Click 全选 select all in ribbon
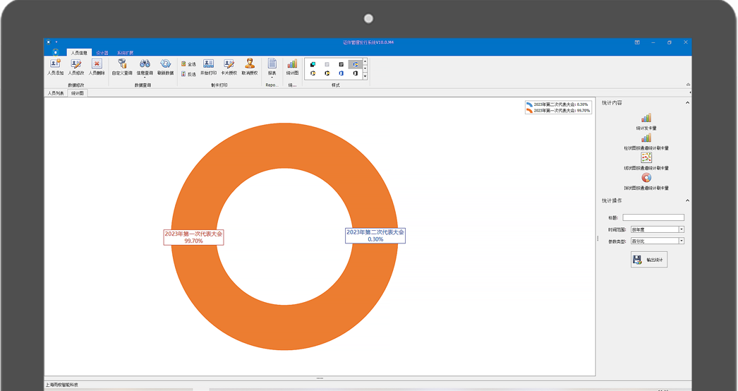The width and height of the screenshot is (738, 391). [188, 64]
